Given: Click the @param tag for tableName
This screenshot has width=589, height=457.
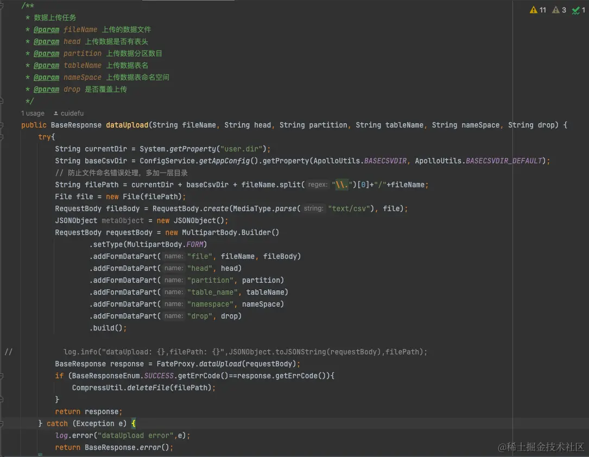Looking at the screenshot, I should 46,66.
